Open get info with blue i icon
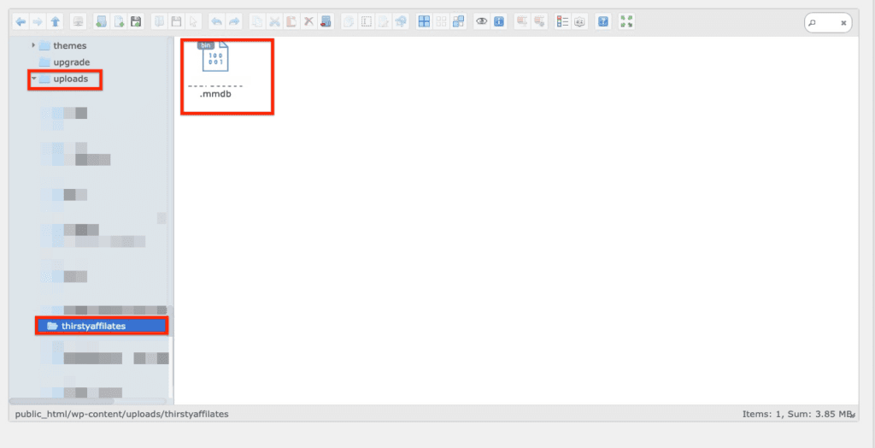 499,21
